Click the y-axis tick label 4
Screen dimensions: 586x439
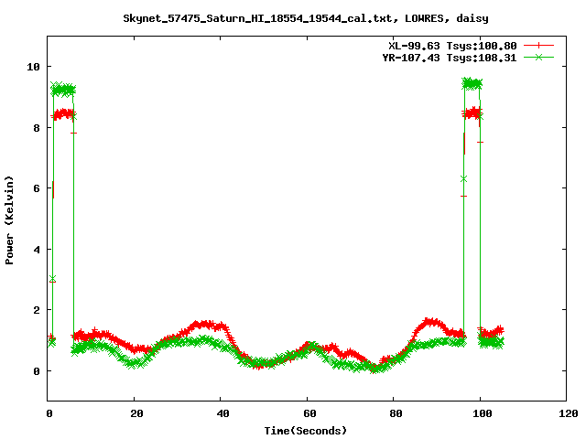tap(37, 250)
